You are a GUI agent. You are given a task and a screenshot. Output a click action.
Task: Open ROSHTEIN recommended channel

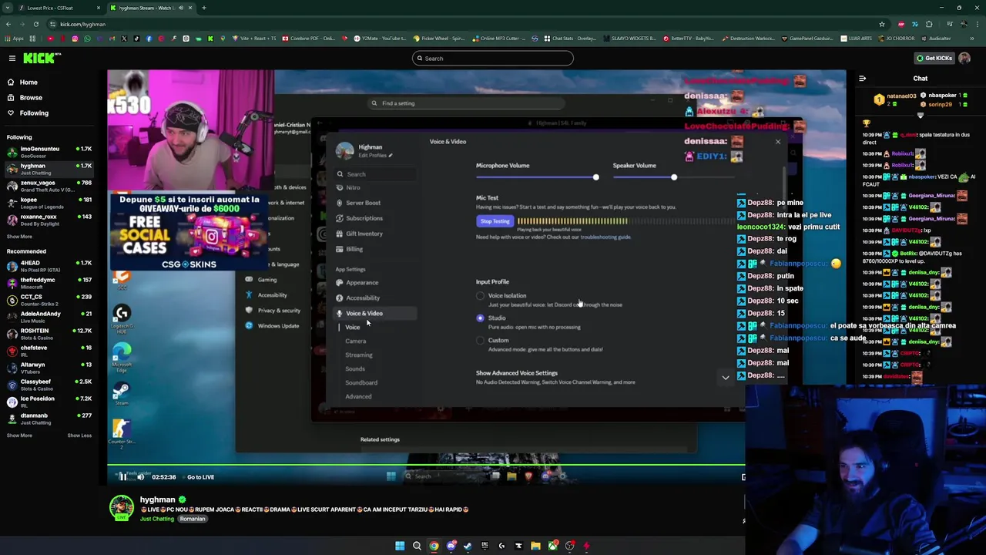pyautogui.click(x=50, y=334)
